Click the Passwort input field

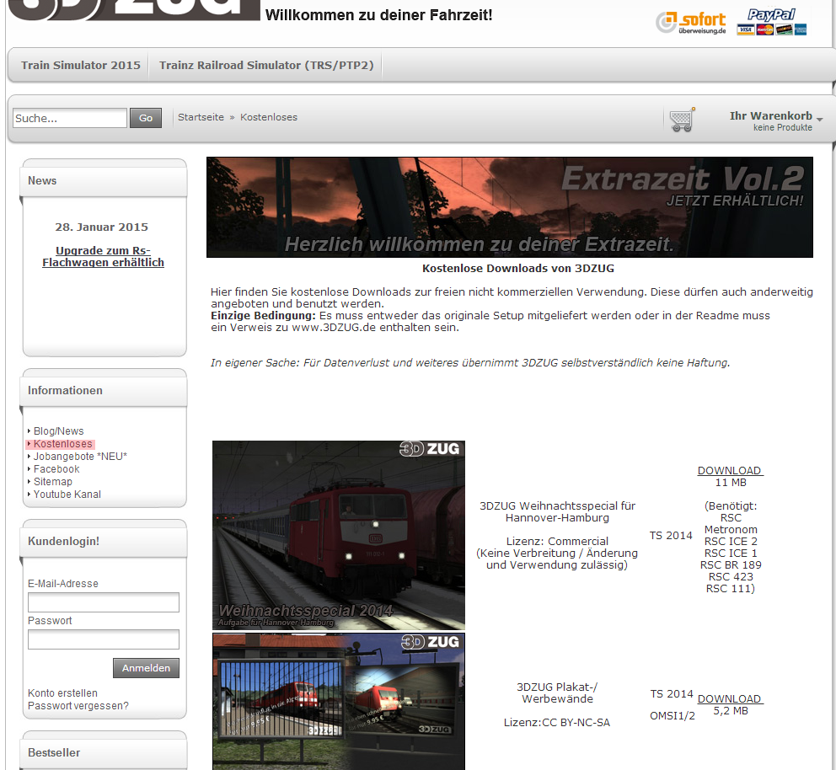104,639
